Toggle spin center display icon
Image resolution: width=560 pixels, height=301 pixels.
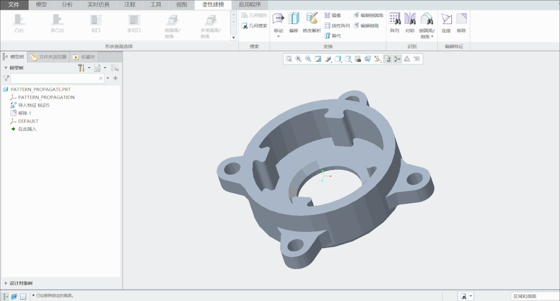[397, 59]
